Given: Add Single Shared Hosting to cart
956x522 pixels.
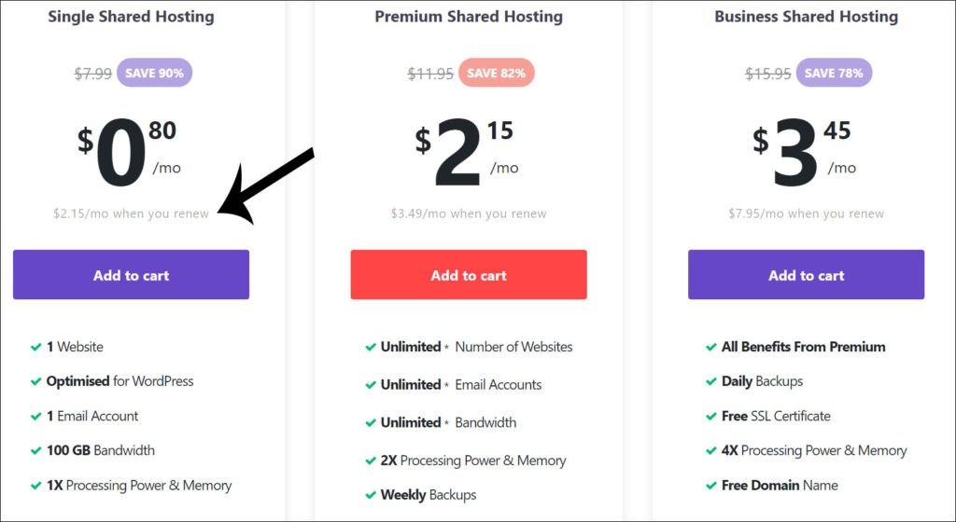Looking at the screenshot, I should click(x=131, y=274).
